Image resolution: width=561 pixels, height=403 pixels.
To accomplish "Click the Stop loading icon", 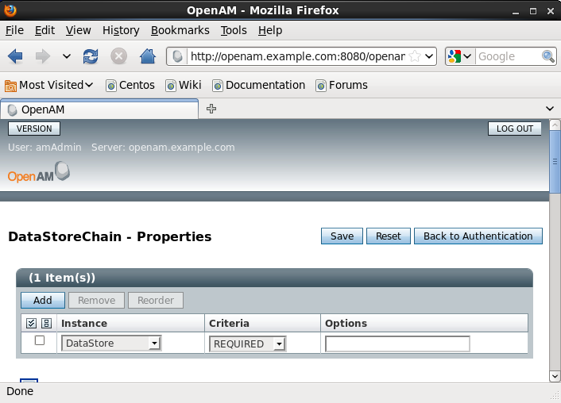I will tap(118, 56).
